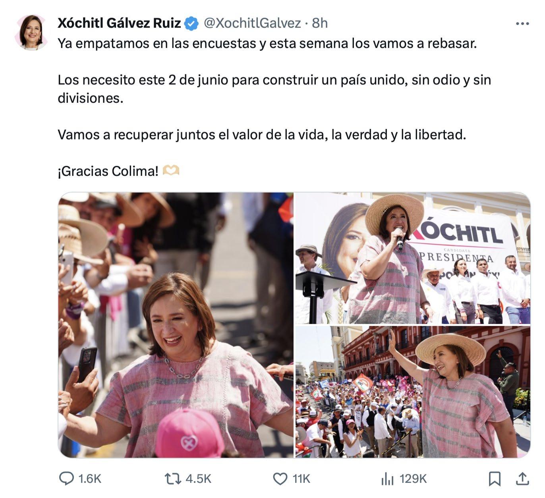The height and width of the screenshot is (498, 545).
Task: Open the @XochitlGalvez handle link
Action: coord(252,23)
